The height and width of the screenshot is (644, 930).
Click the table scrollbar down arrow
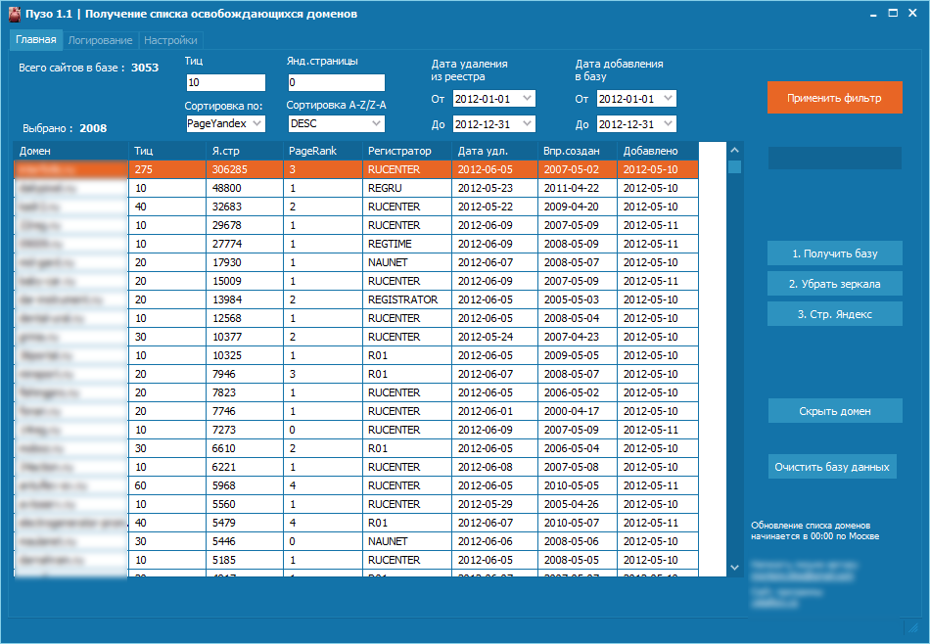click(x=734, y=568)
